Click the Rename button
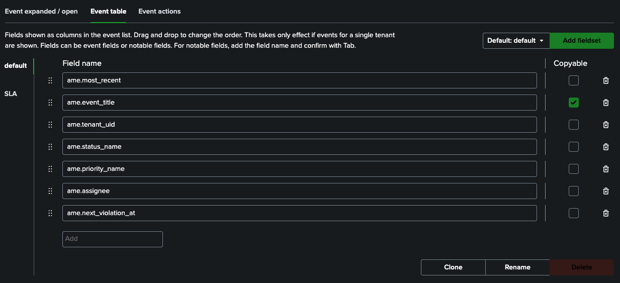Image resolution: width=620 pixels, height=283 pixels. 517,267
